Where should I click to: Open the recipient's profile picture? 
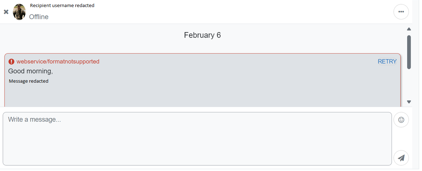(19, 12)
